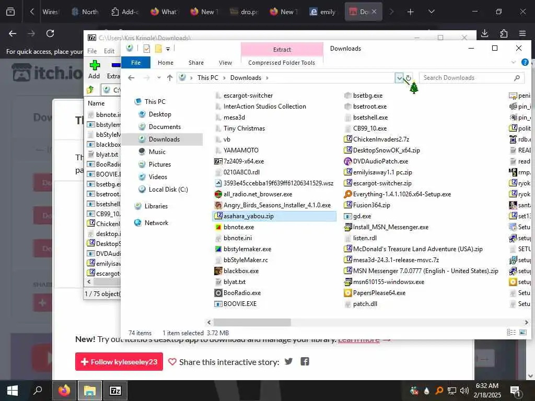
Task: Click the Search Downloads field
Action: click(x=472, y=78)
